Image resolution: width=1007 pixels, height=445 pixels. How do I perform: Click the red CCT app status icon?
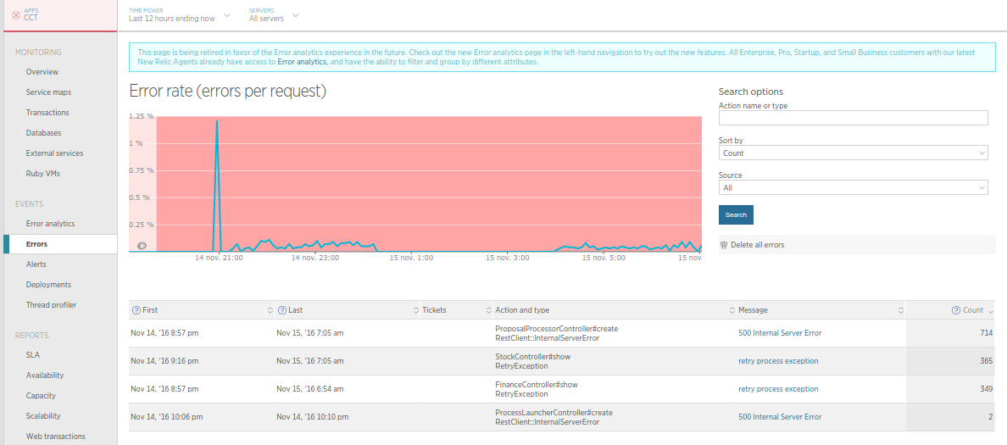pyautogui.click(x=16, y=15)
